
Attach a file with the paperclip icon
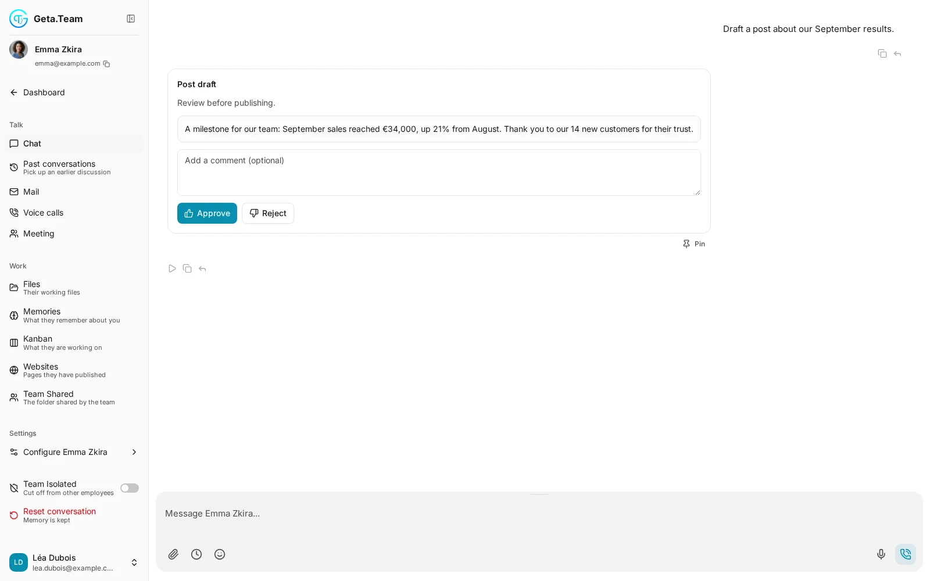click(x=173, y=554)
